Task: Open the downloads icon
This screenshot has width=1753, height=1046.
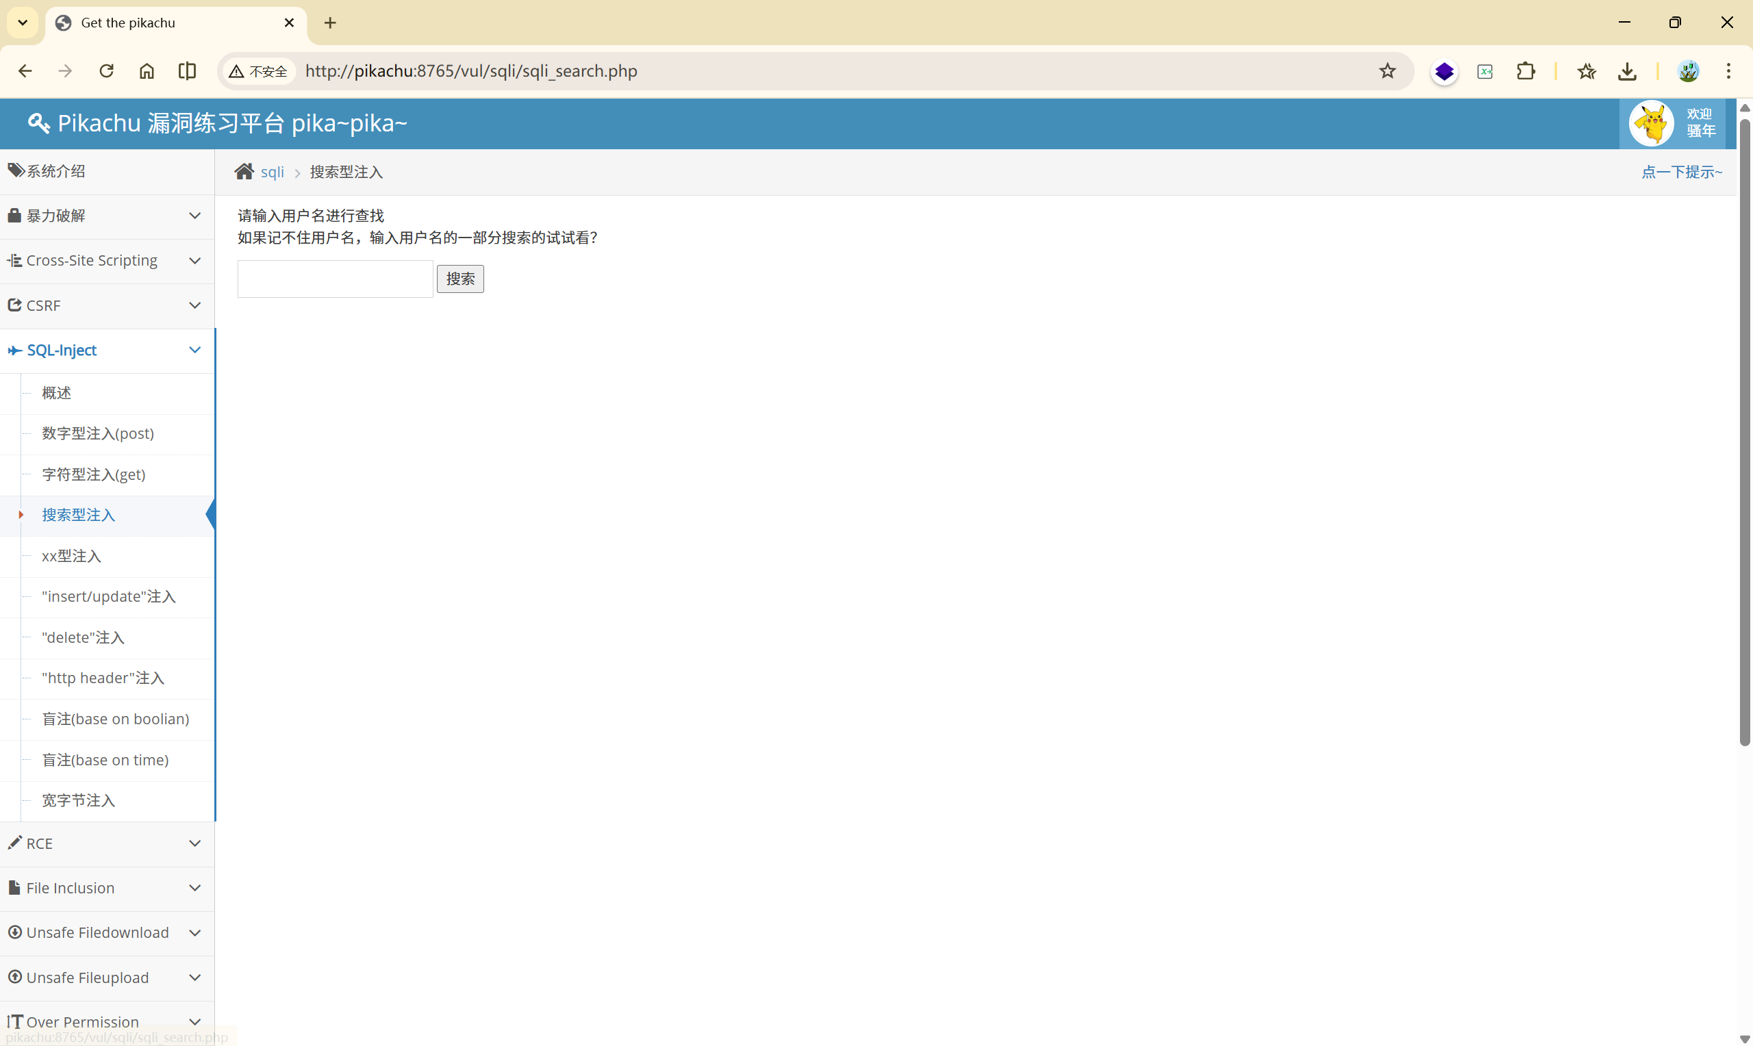Action: click(x=1627, y=71)
